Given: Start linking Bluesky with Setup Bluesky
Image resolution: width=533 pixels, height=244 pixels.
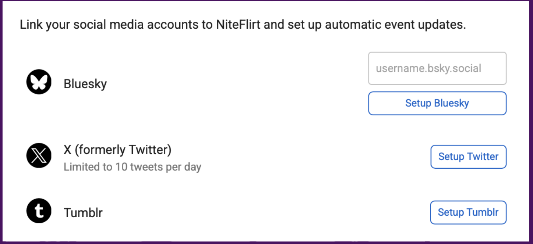Looking at the screenshot, I should click(437, 103).
